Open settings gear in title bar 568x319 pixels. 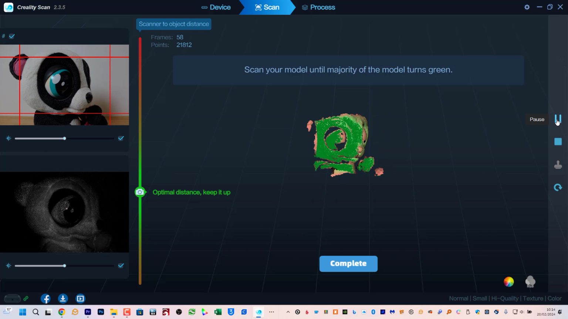(527, 7)
